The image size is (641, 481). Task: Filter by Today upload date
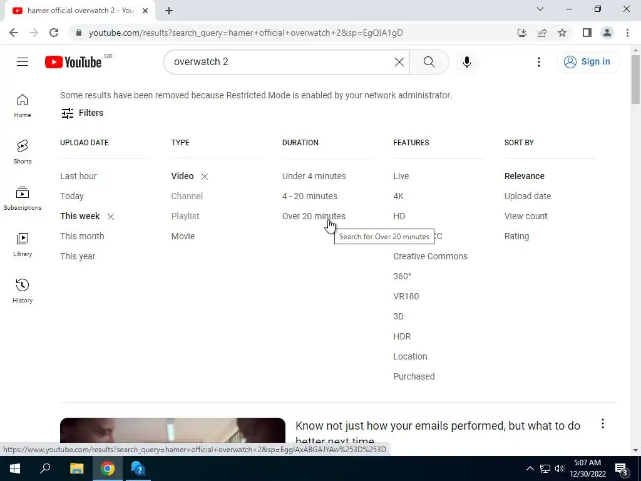(x=71, y=196)
